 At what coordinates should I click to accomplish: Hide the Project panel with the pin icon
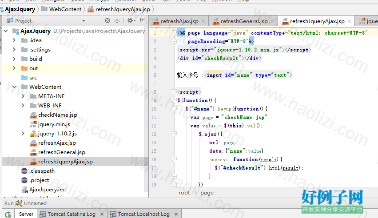click(143, 21)
